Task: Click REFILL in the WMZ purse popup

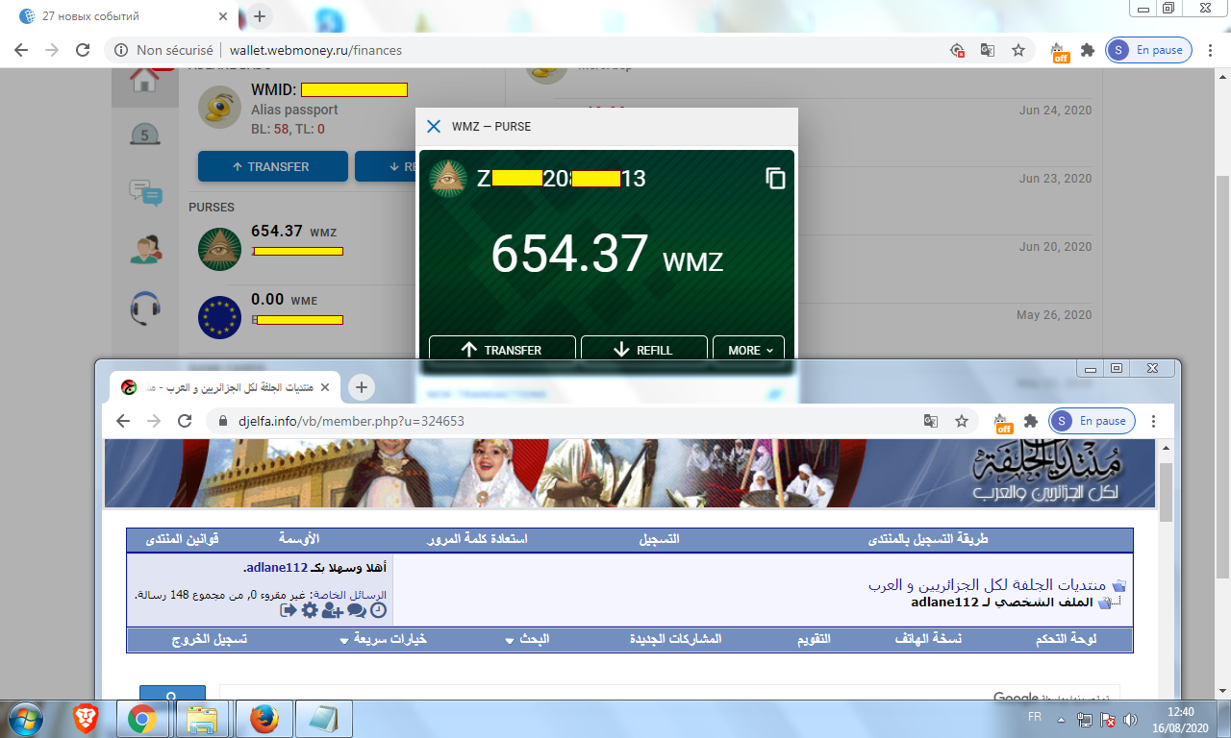Action: coord(644,350)
